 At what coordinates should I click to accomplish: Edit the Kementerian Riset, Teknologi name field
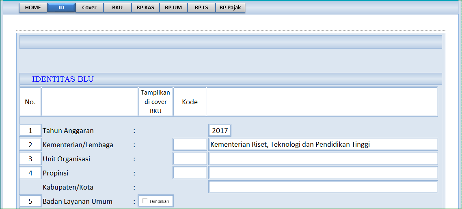(x=323, y=144)
